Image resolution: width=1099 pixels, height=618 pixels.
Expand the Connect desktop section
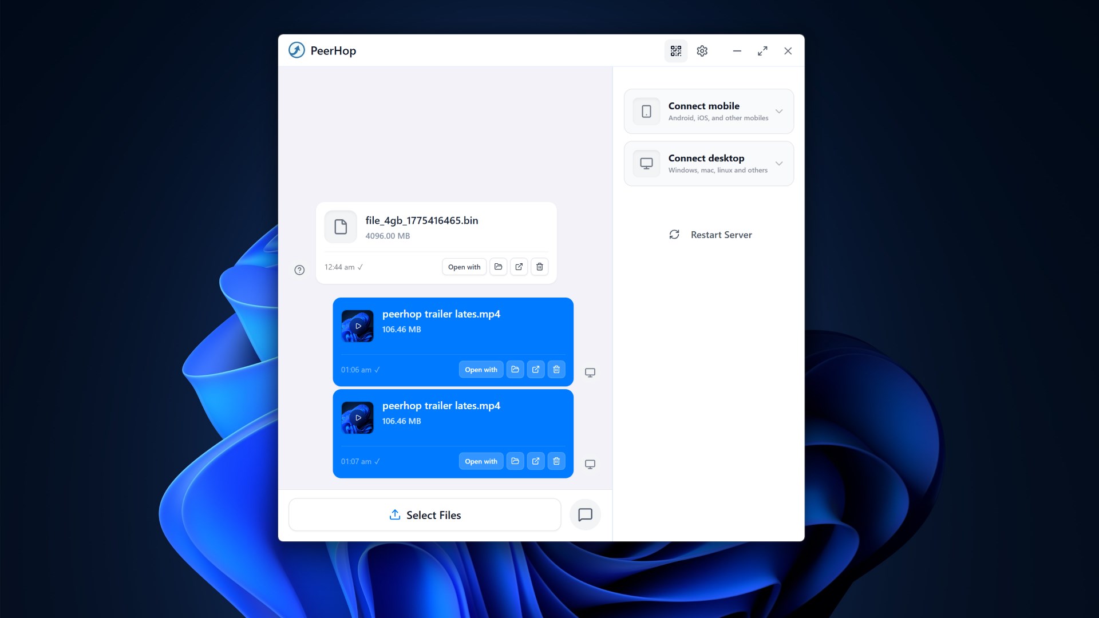click(x=709, y=164)
